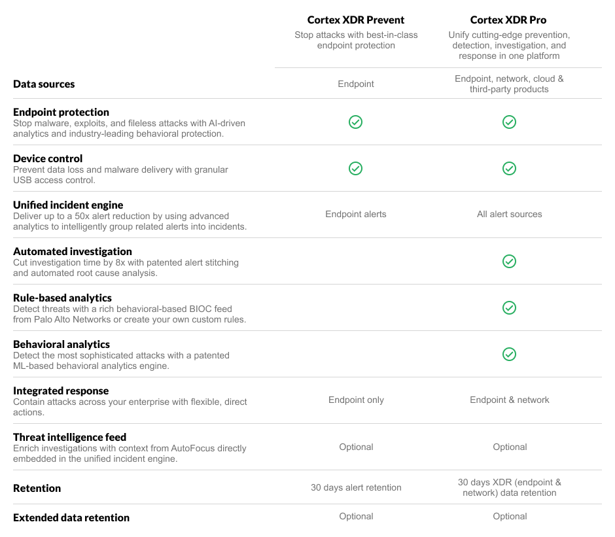Click 'Endpoint & network' integrated response value

coord(509,400)
